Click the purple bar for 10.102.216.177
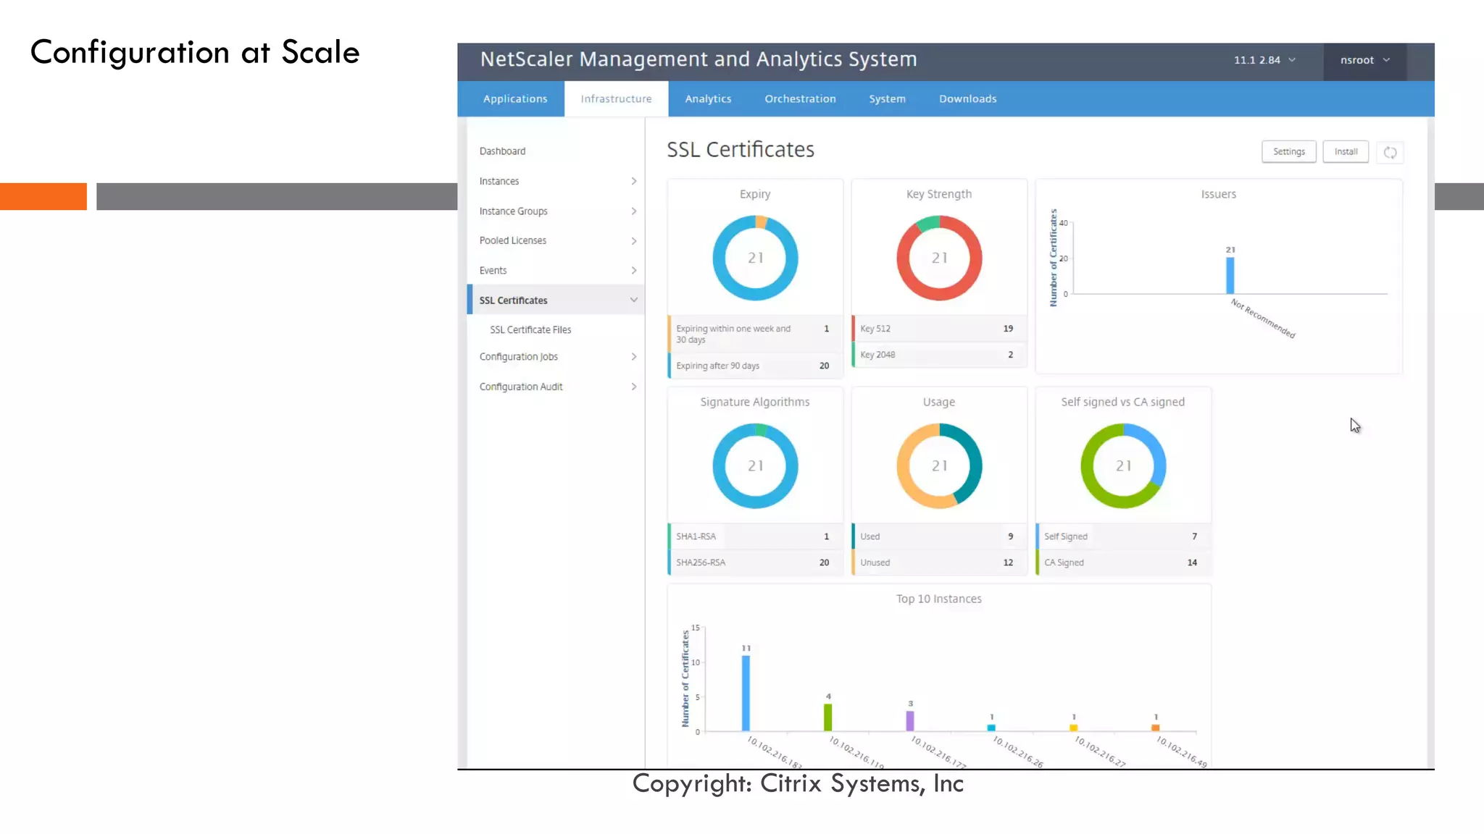 [x=910, y=720]
